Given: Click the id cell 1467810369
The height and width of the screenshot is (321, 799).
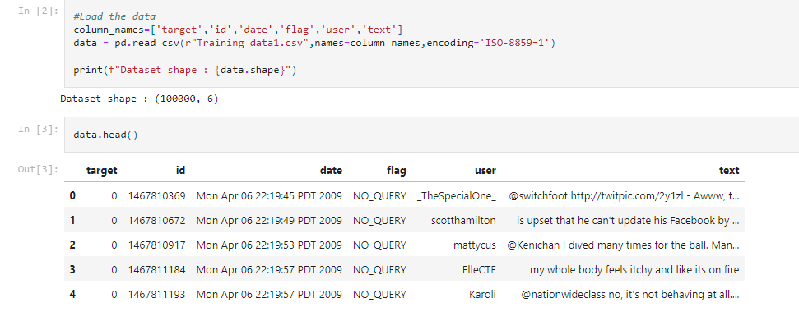Looking at the screenshot, I should [157, 196].
